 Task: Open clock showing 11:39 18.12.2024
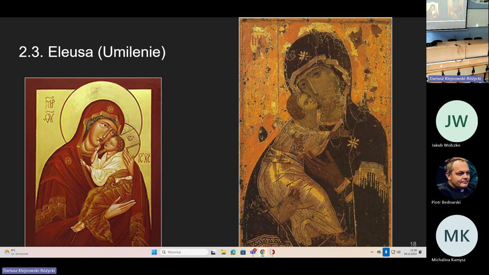[410, 252]
